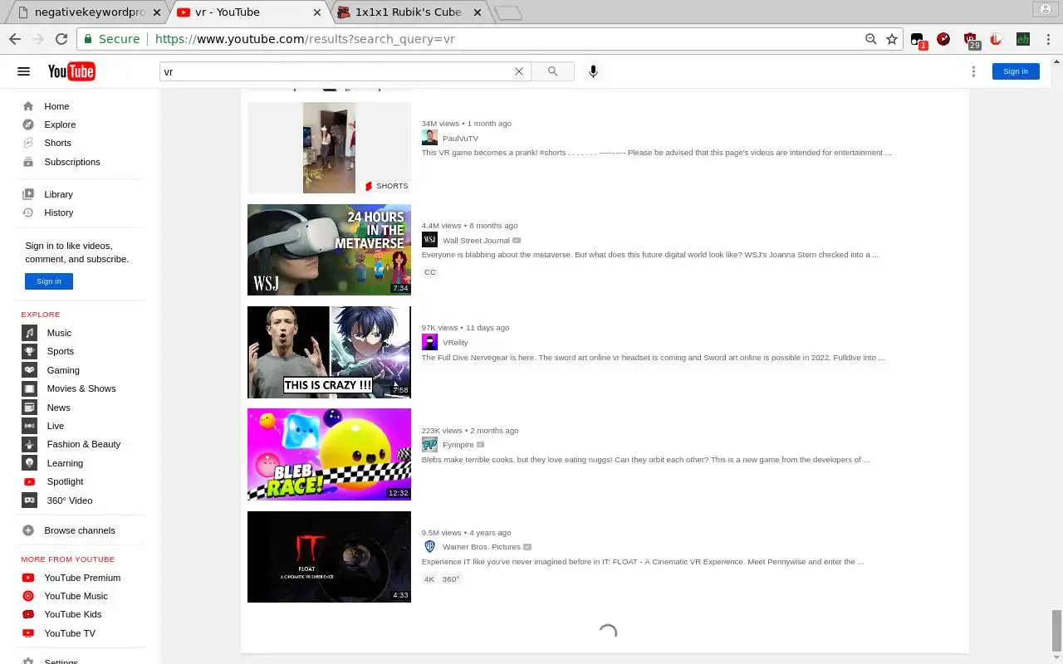Close the vr - YouTube tab
This screenshot has width=1063, height=664.
pyautogui.click(x=317, y=12)
